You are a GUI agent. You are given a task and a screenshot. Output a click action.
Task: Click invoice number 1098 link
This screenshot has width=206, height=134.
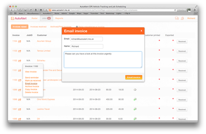point(15,99)
